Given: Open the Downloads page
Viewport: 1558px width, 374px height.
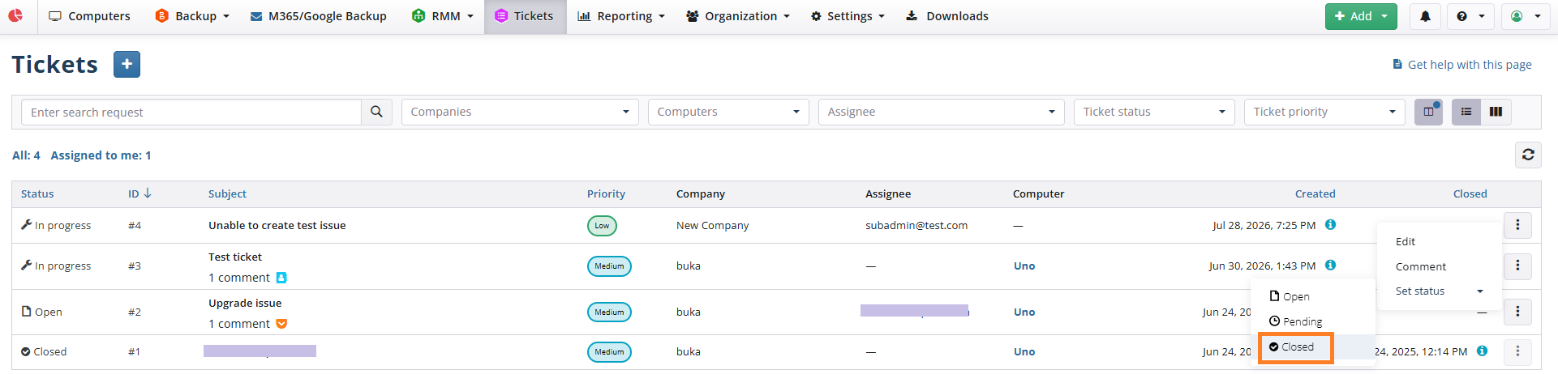Looking at the screenshot, I should click(947, 16).
